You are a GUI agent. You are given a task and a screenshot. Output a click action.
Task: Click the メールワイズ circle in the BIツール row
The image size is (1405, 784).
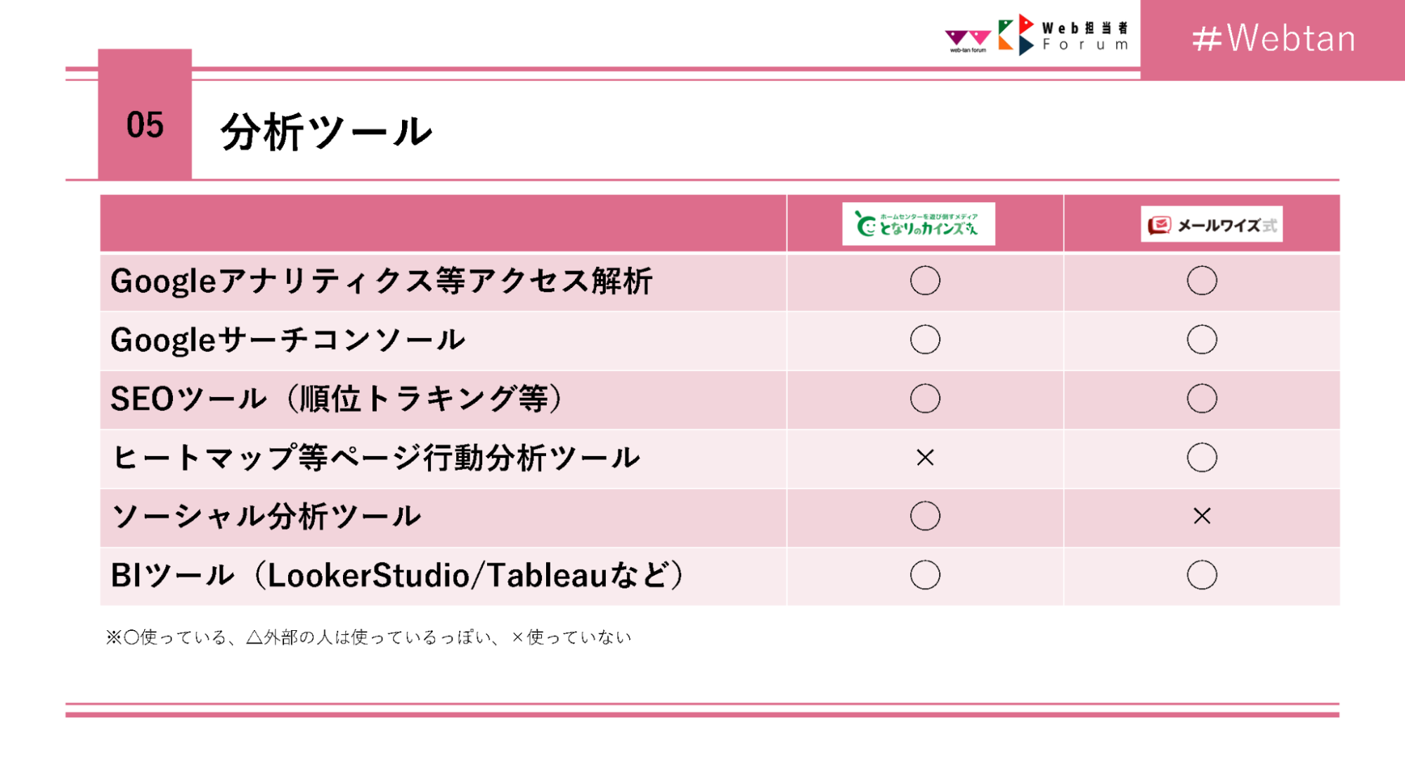(x=1202, y=575)
